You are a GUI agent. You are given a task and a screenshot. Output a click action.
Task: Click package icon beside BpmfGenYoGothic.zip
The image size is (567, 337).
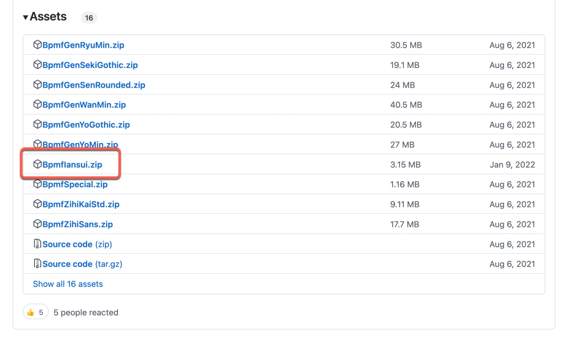click(x=37, y=125)
